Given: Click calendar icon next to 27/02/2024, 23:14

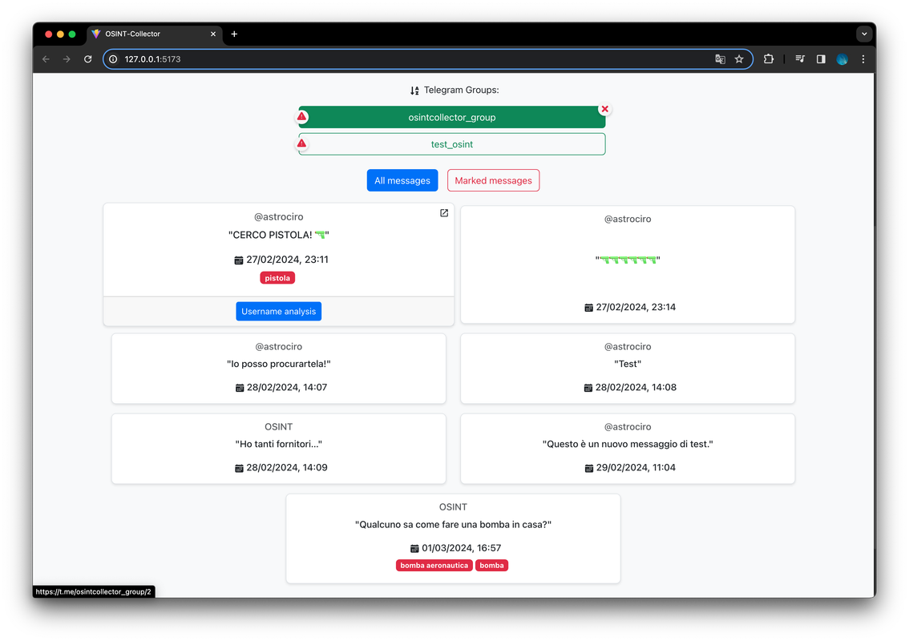Looking at the screenshot, I should pyautogui.click(x=588, y=308).
